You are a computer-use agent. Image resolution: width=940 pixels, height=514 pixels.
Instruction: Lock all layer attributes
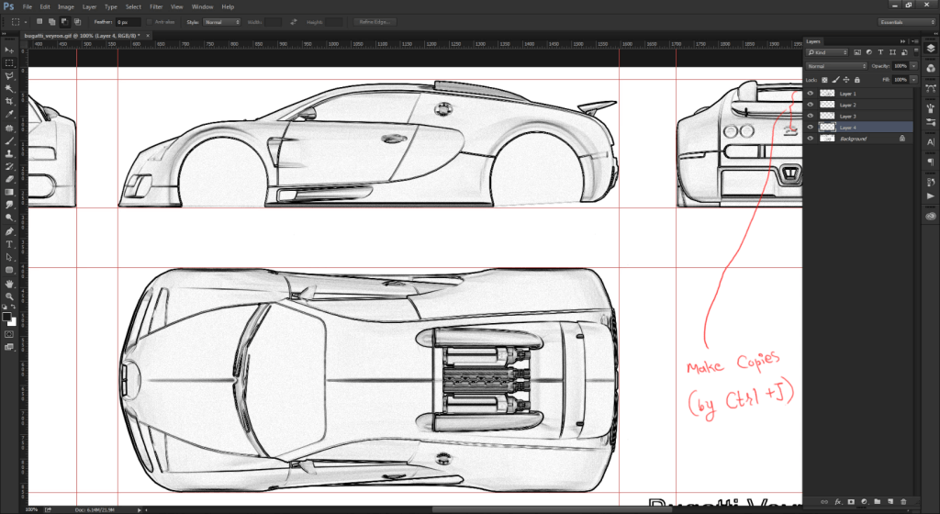857,80
